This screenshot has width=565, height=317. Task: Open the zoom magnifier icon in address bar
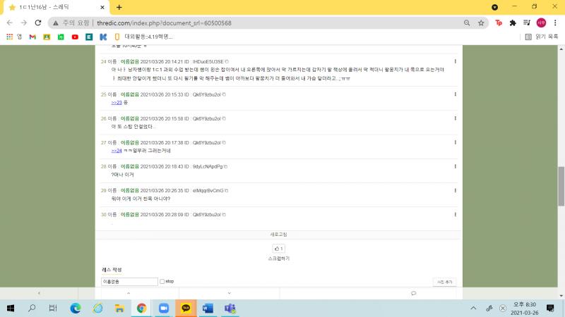coord(467,23)
